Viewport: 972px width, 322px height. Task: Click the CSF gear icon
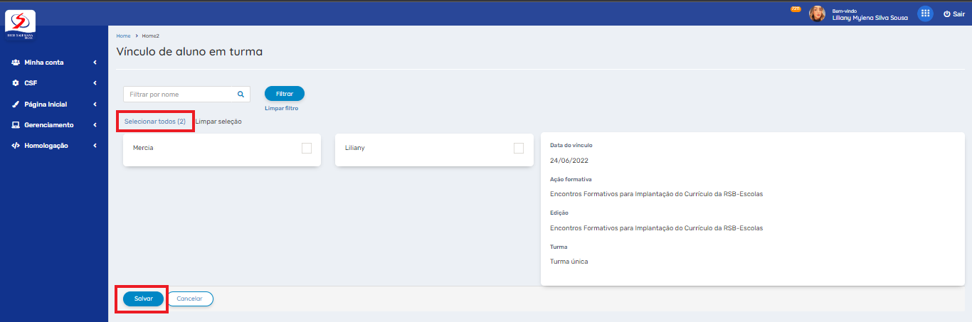[16, 83]
